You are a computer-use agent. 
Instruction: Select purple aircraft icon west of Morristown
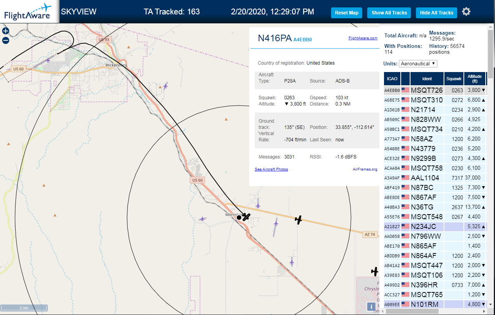click(x=202, y=219)
